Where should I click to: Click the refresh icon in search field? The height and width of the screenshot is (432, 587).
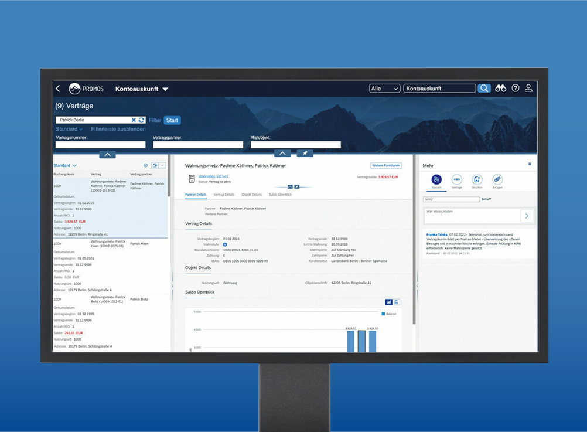[x=141, y=120]
